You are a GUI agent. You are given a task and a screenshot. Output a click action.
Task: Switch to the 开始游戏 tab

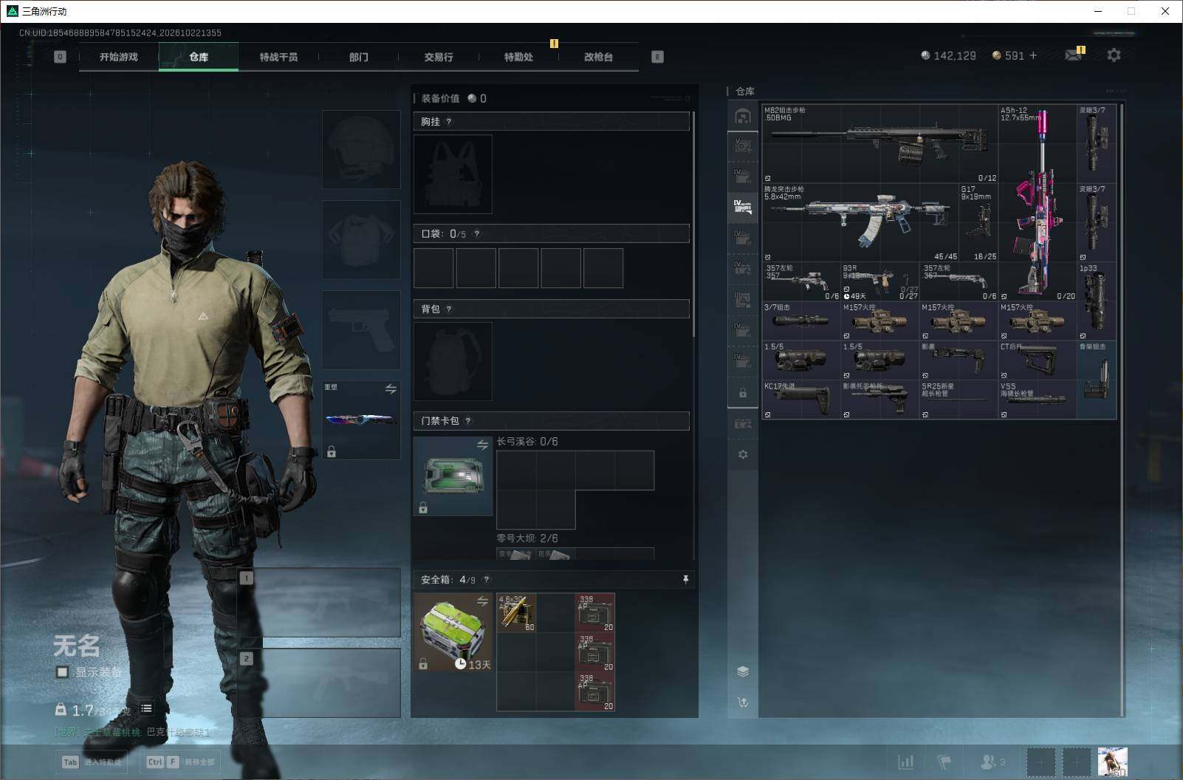tap(119, 57)
